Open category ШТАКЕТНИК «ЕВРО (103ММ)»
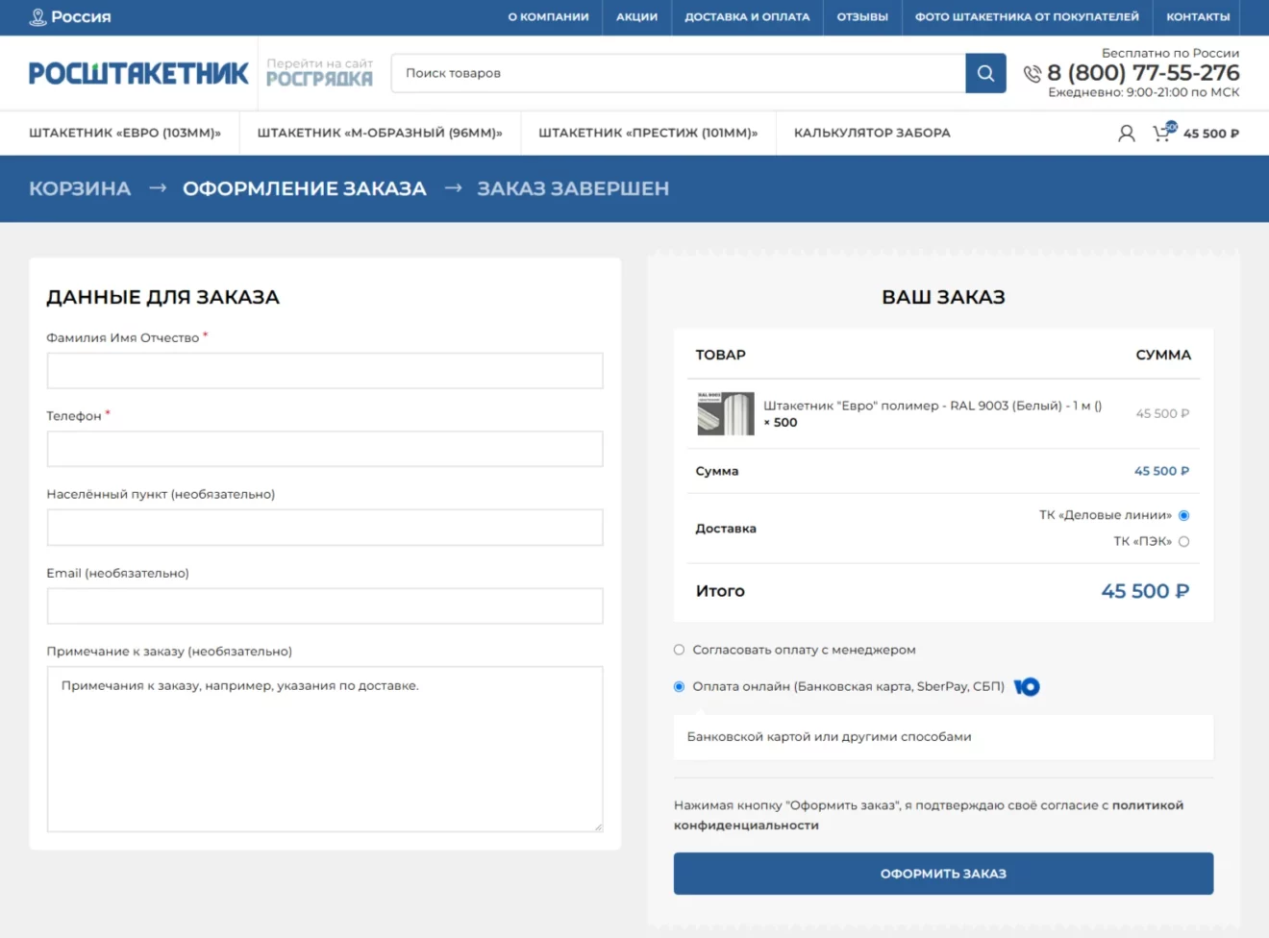This screenshot has height=938, width=1269. pos(125,133)
